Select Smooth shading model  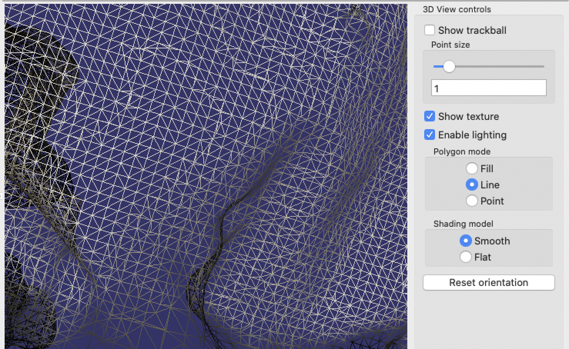[x=466, y=241]
